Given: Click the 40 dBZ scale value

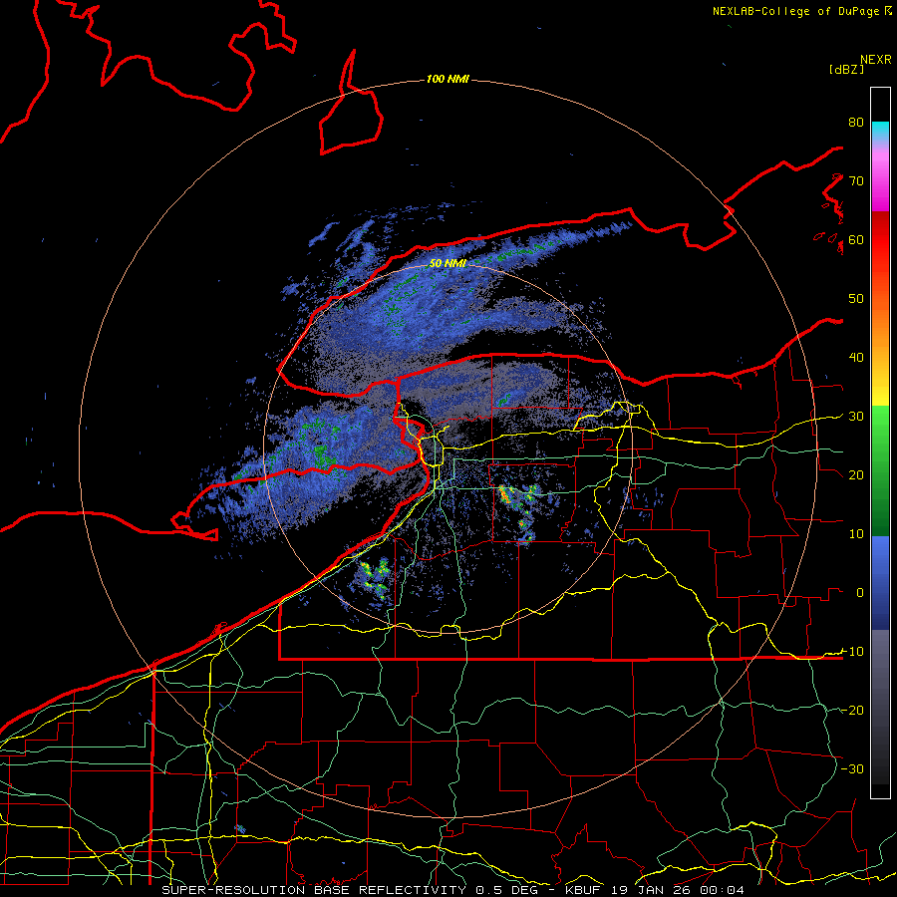Looking at the screenshot, I should pyautogui.click(x=856, y=358).
